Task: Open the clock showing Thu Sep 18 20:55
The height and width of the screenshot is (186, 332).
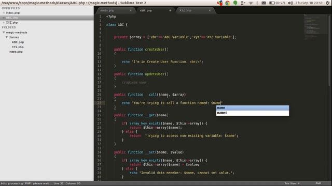Action: (309, 3)
